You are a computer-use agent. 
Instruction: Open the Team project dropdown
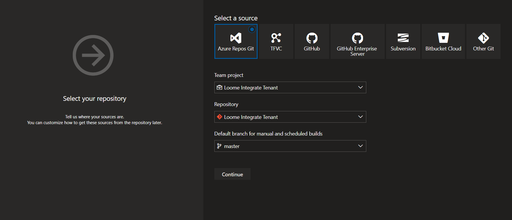coord(290,87)
